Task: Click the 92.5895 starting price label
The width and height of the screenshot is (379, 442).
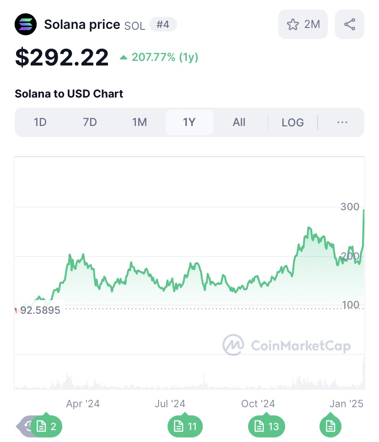Action: [x=40, y=311]
